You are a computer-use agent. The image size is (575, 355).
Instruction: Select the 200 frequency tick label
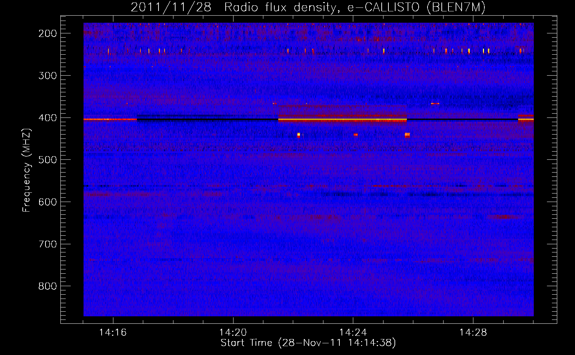(48, 33)
